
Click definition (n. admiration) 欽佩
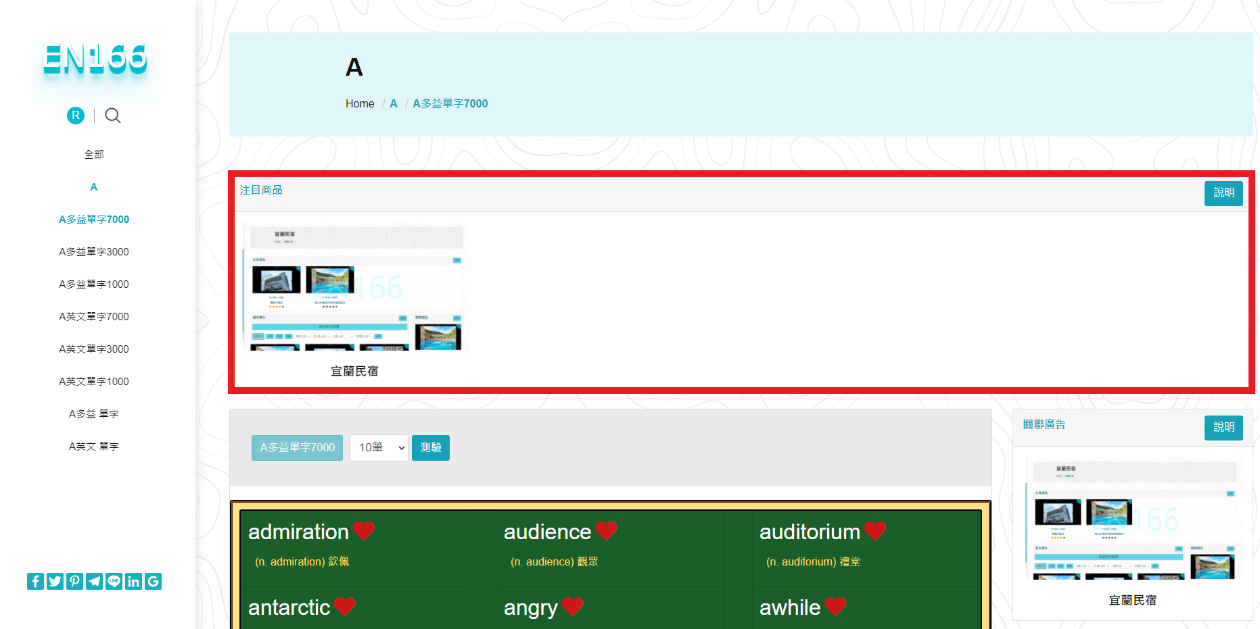tap(302, 561)
